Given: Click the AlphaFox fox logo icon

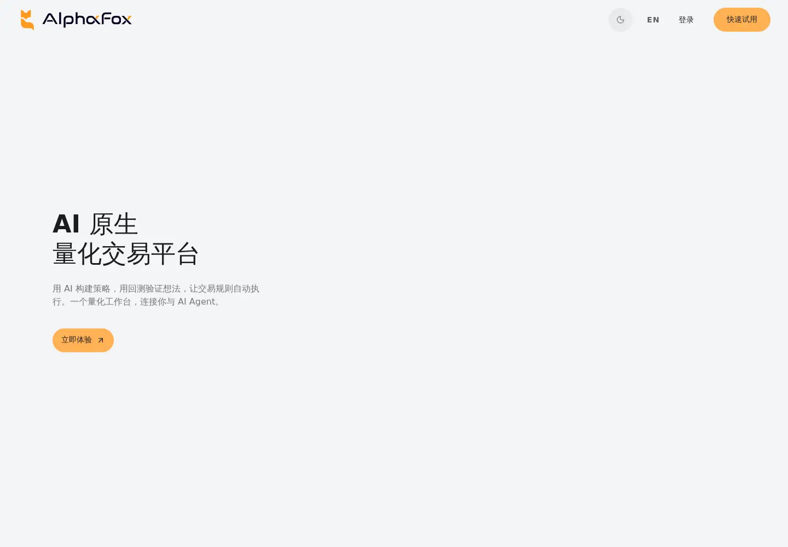Looking at the screenshot, I should (x=27, y=20).
